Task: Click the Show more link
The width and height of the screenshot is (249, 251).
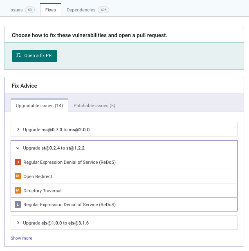Action: 21,238
